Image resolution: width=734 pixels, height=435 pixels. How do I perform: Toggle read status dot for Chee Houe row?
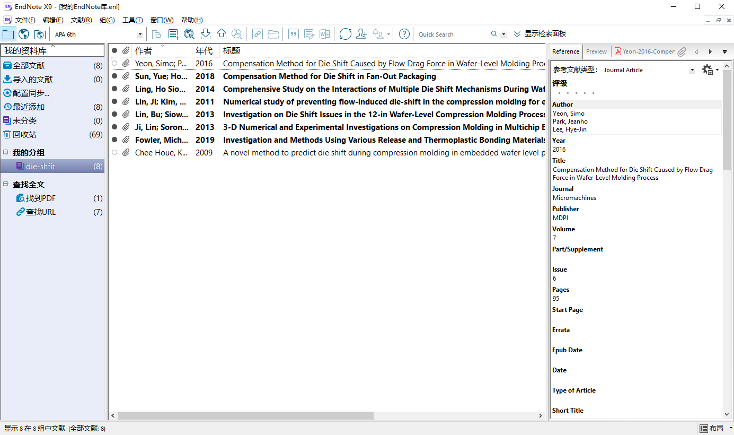[x=114, y=152]
